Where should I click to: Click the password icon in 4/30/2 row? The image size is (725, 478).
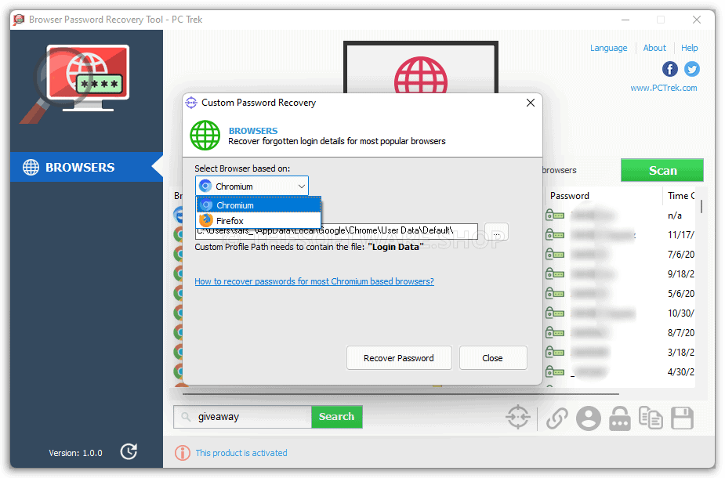point(556,372)
